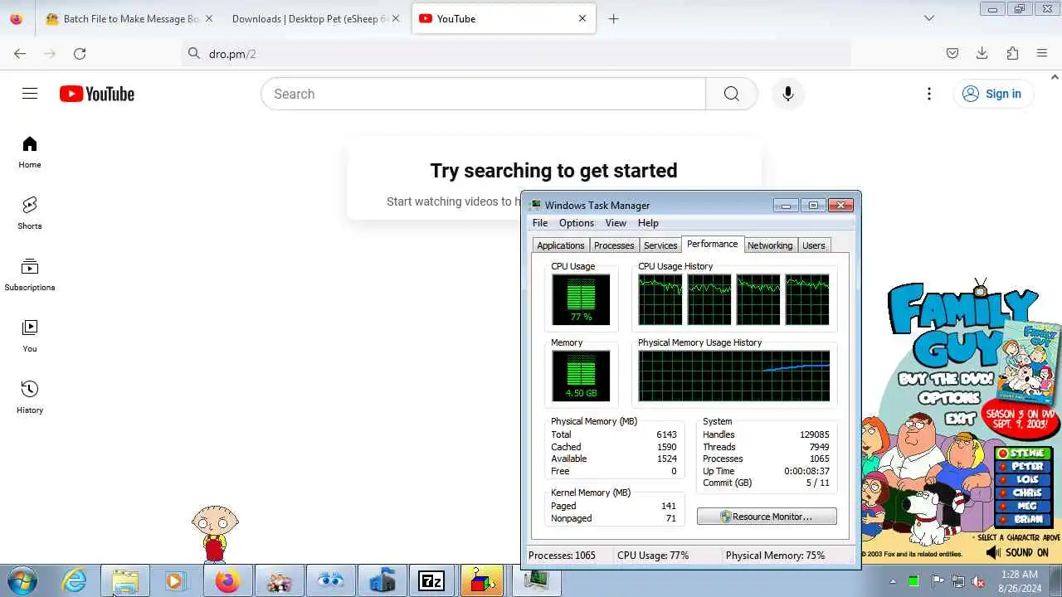Select the Lois character option

pos(1025,480)
